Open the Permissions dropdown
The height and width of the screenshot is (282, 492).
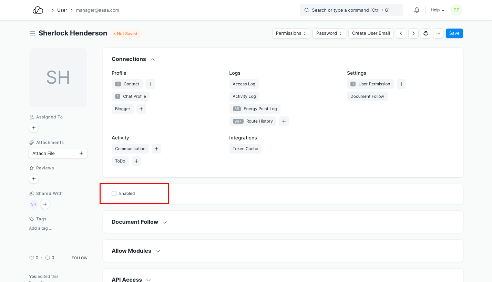point(291,33)
